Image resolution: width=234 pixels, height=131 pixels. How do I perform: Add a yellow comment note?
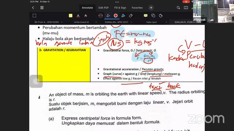tap(146, 16)
